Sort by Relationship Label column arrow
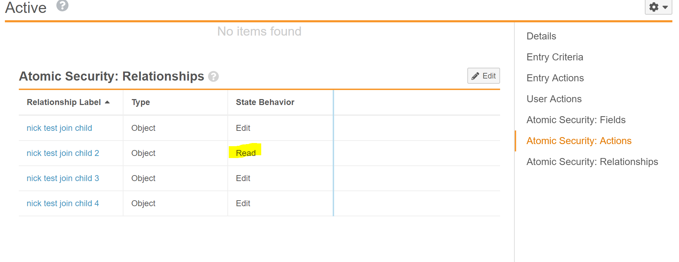Screen dimensions: 679x262 (x=107, y=102)
